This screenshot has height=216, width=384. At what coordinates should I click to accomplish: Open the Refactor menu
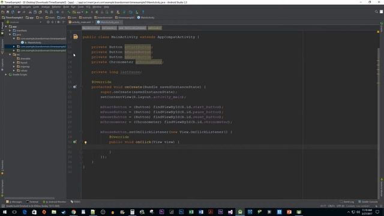[56, 7]
